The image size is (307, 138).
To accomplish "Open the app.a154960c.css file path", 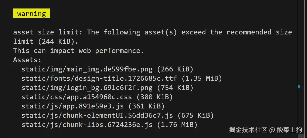I will pyautogui.click(x=76, y=97).
